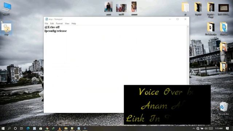Open VLC media player cone on taskbar
Viewport: 233px width, 131px height.
[x=60, y=128]
